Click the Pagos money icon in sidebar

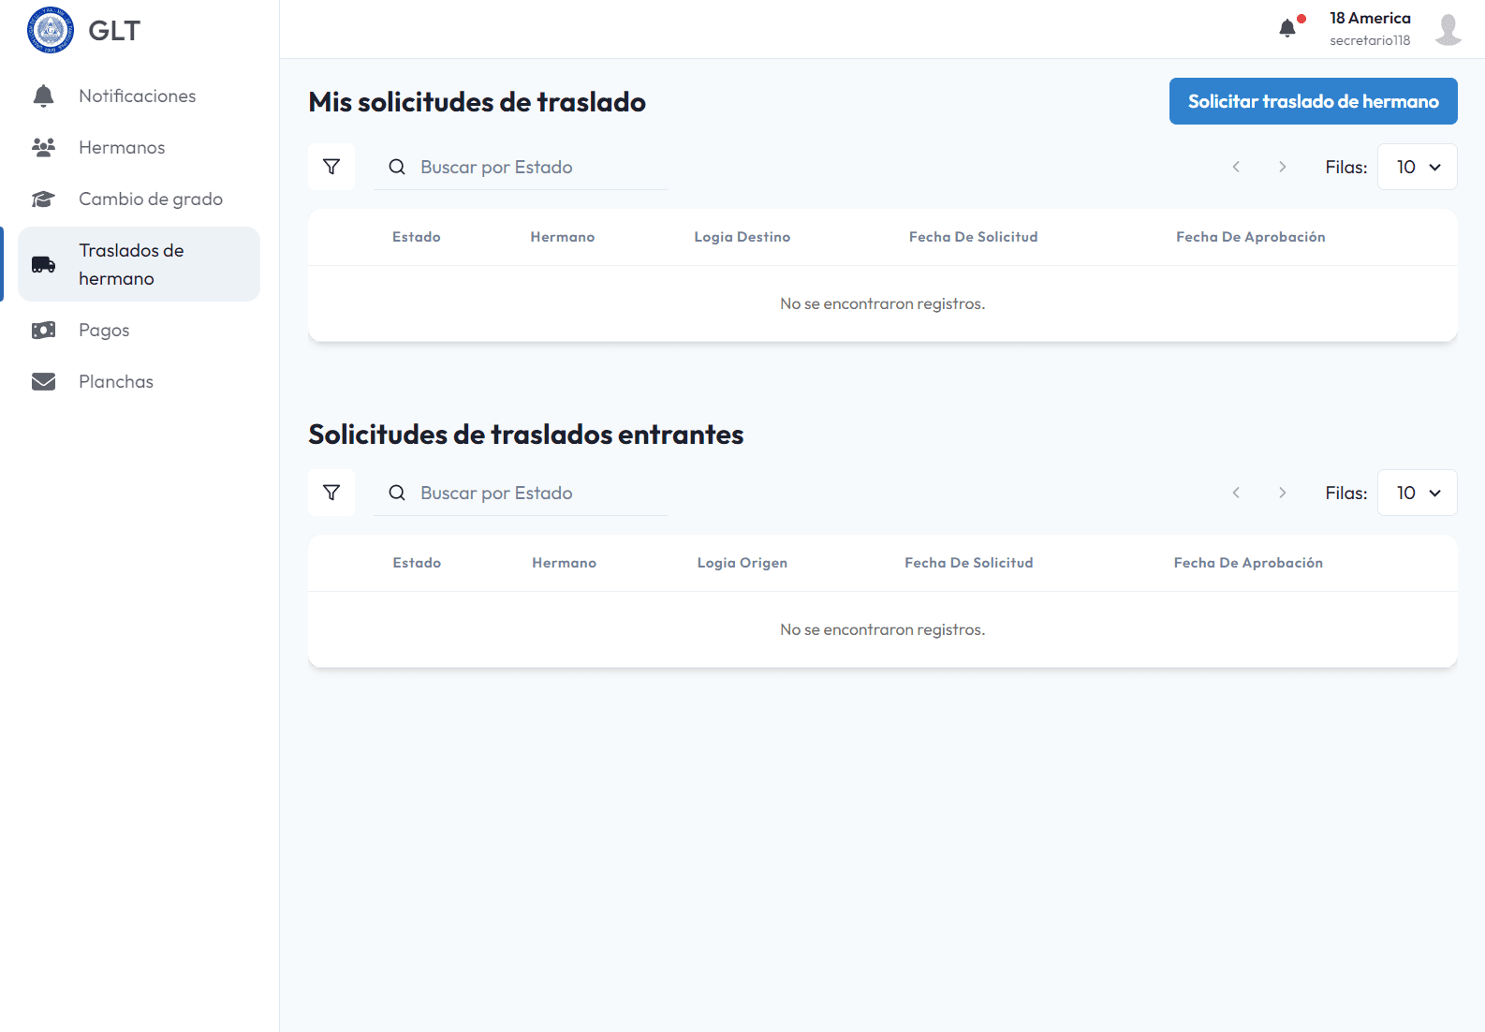pyautogui.click(x=43, y=330)
